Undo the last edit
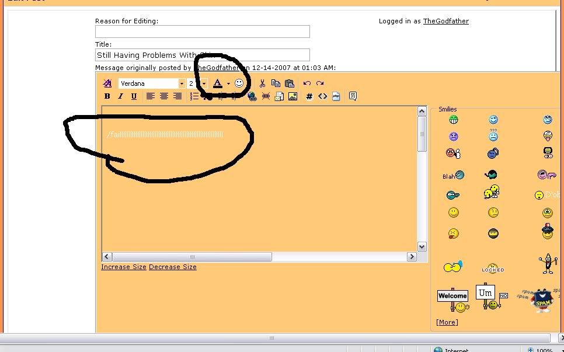 click(307, 83)
